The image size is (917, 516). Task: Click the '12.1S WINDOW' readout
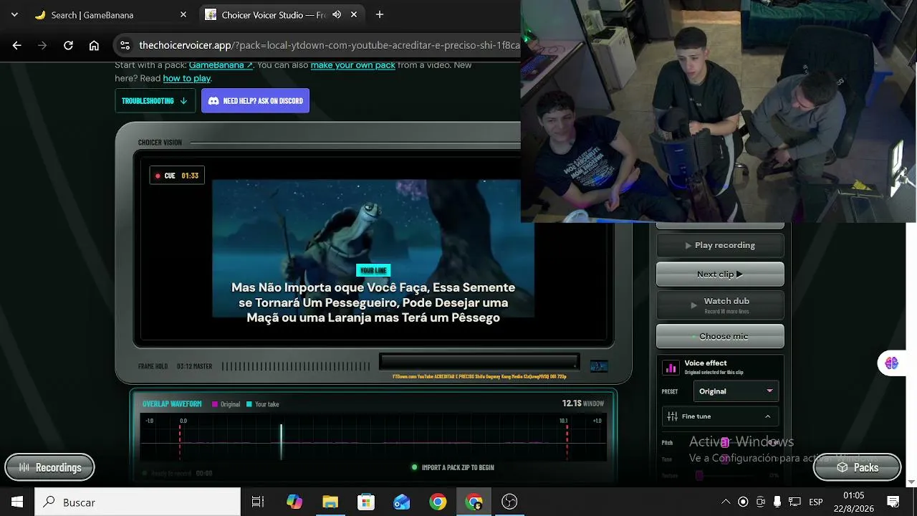tap(583, 403)
